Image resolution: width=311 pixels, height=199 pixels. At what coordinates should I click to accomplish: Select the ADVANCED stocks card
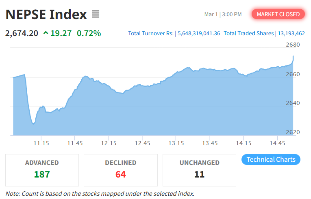42,169
